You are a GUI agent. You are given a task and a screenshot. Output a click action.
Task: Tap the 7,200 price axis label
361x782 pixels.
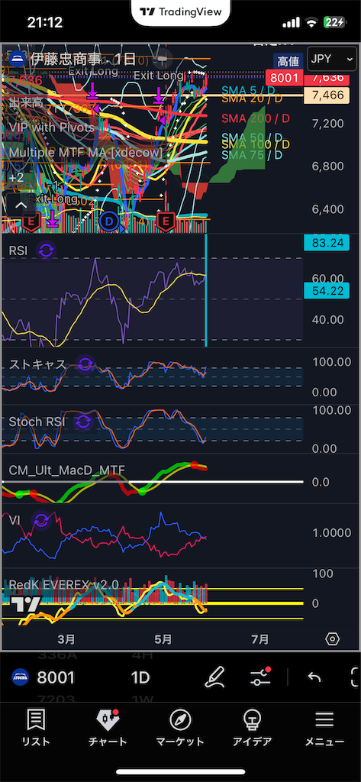click(329, 123)
